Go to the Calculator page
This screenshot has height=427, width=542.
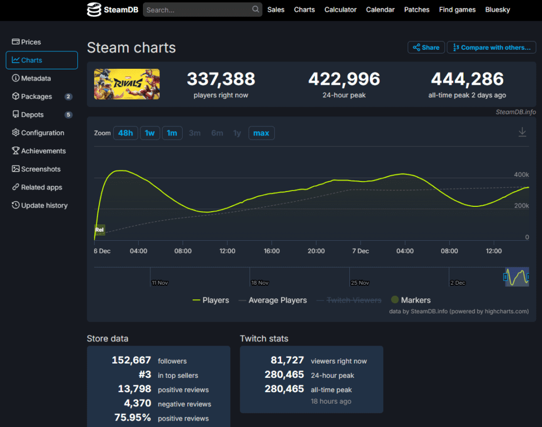coord(340,10)
